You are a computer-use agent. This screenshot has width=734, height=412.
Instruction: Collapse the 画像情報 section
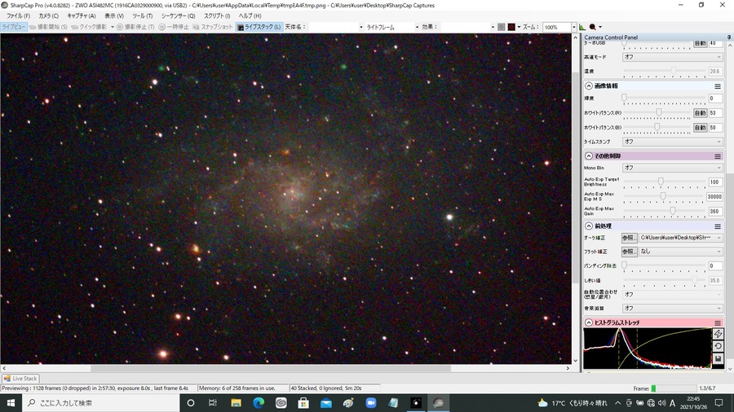tap(588, 86)
